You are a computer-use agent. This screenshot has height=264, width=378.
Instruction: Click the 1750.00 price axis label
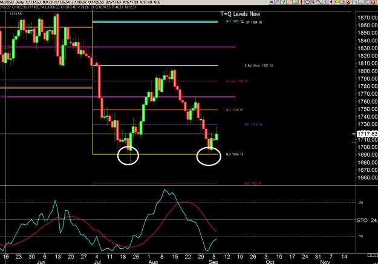(x=367, y=109)
